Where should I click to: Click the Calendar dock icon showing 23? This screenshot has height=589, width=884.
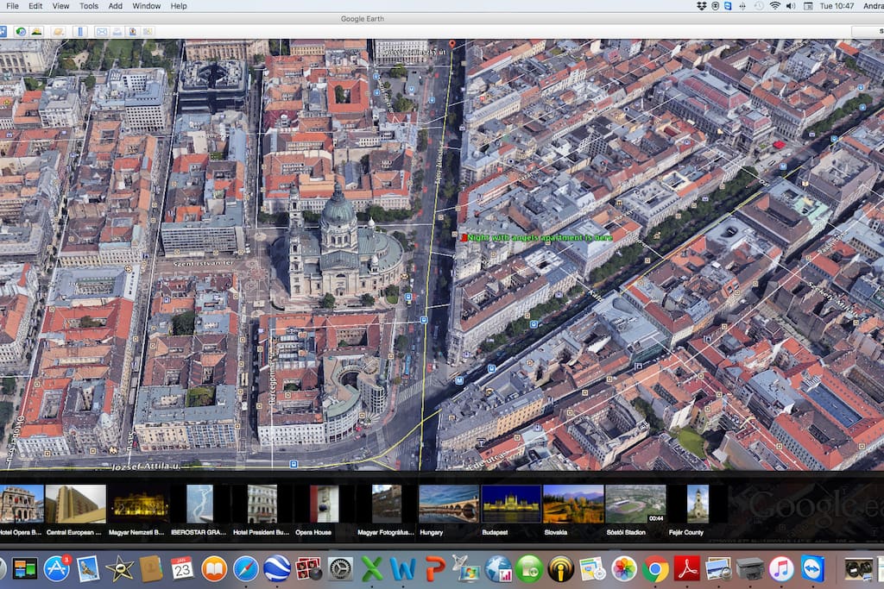point(181,568)
